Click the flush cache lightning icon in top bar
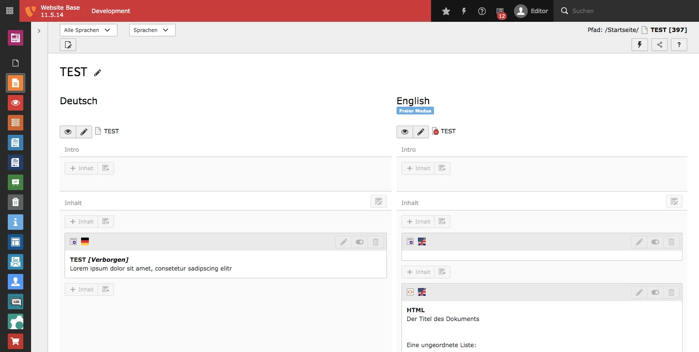699x352 pixels. coord(464,11)
